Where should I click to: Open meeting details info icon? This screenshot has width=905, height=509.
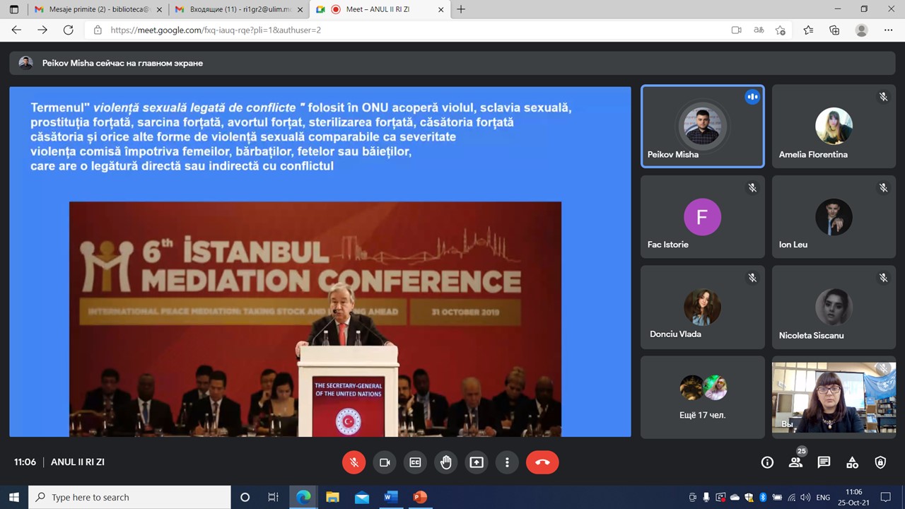click(x=767, y=462)
